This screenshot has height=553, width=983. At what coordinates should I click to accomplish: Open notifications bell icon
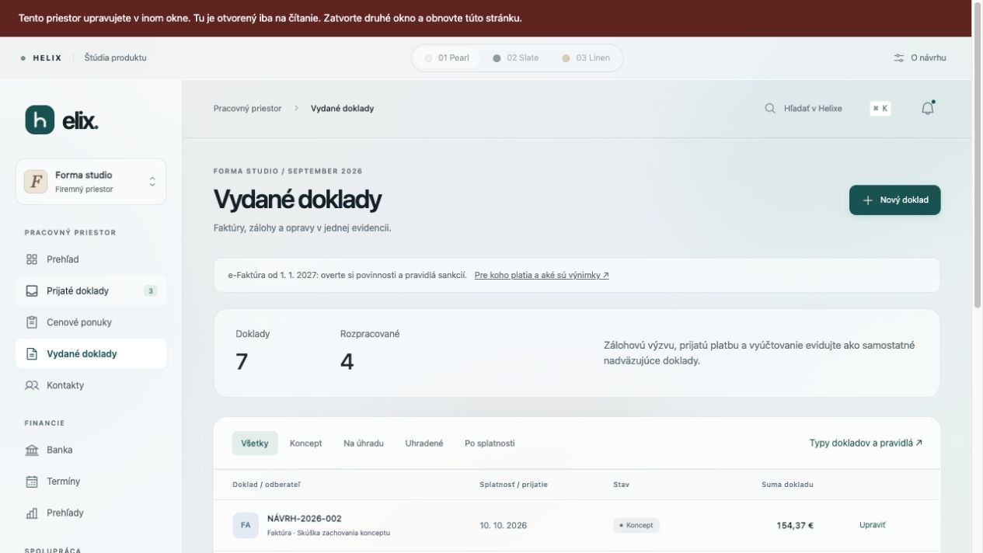[927, 109]
